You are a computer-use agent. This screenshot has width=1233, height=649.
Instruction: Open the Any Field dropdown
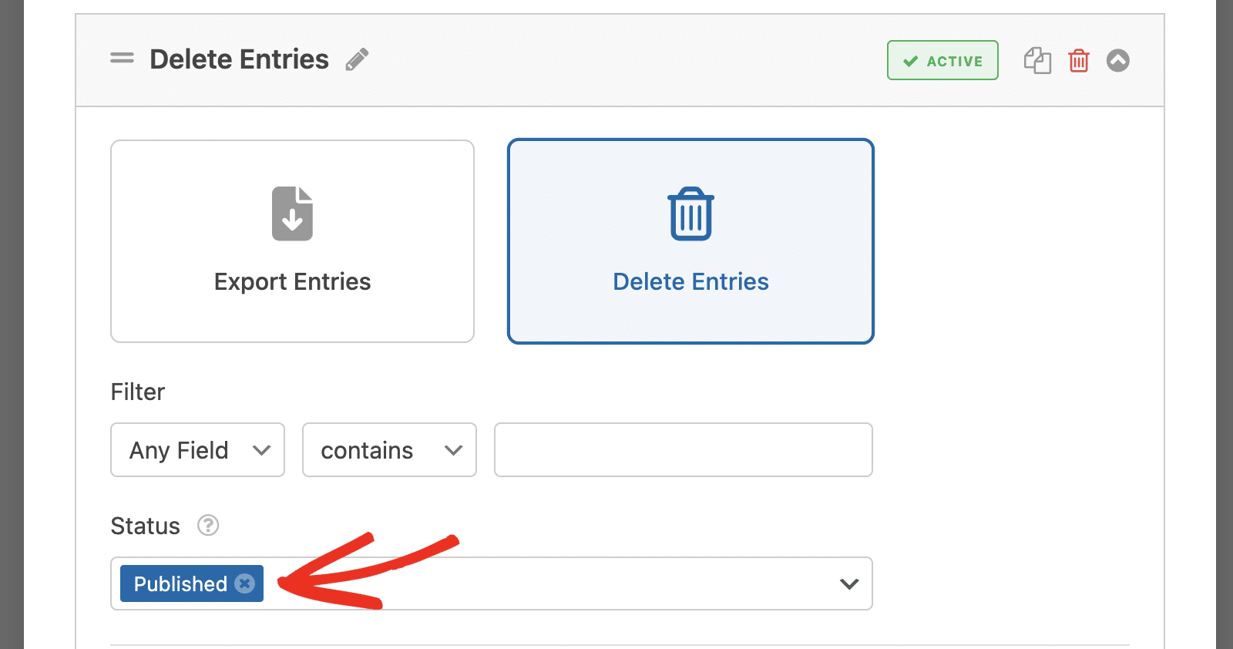(197, 449)
